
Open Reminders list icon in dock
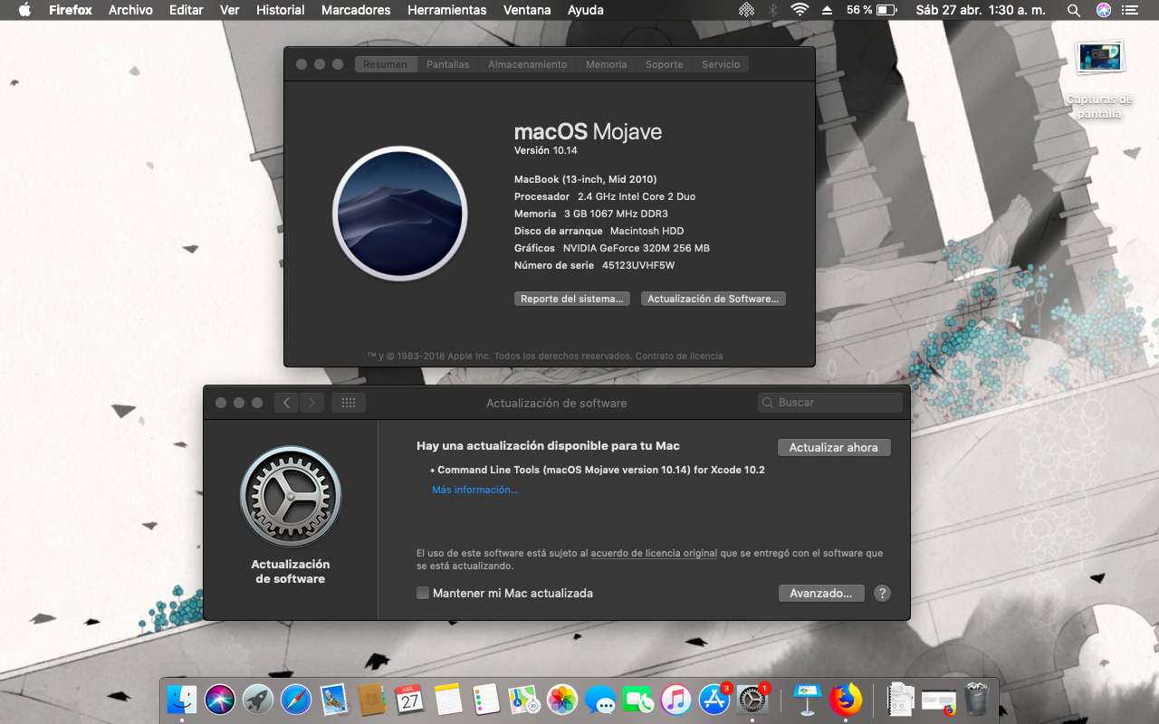(x=486, y=699)
